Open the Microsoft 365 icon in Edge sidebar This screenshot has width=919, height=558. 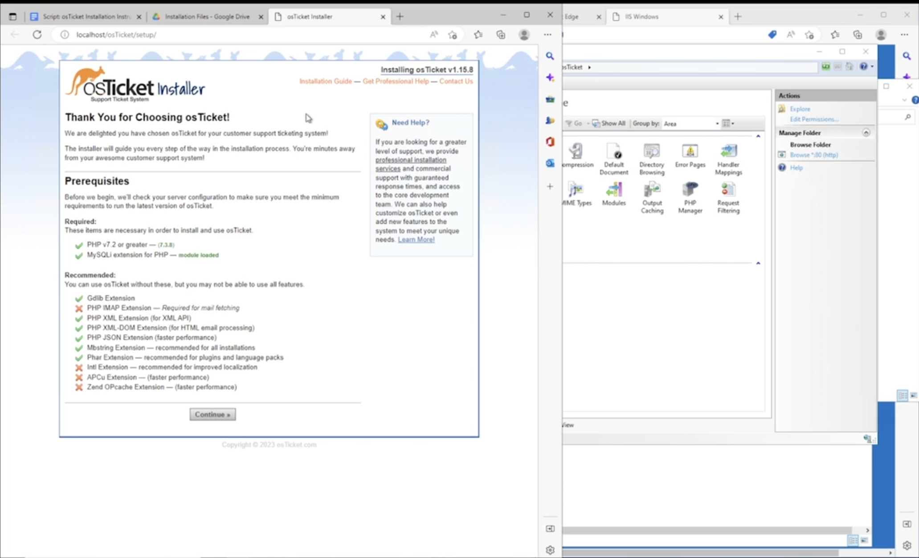point(550,142)
